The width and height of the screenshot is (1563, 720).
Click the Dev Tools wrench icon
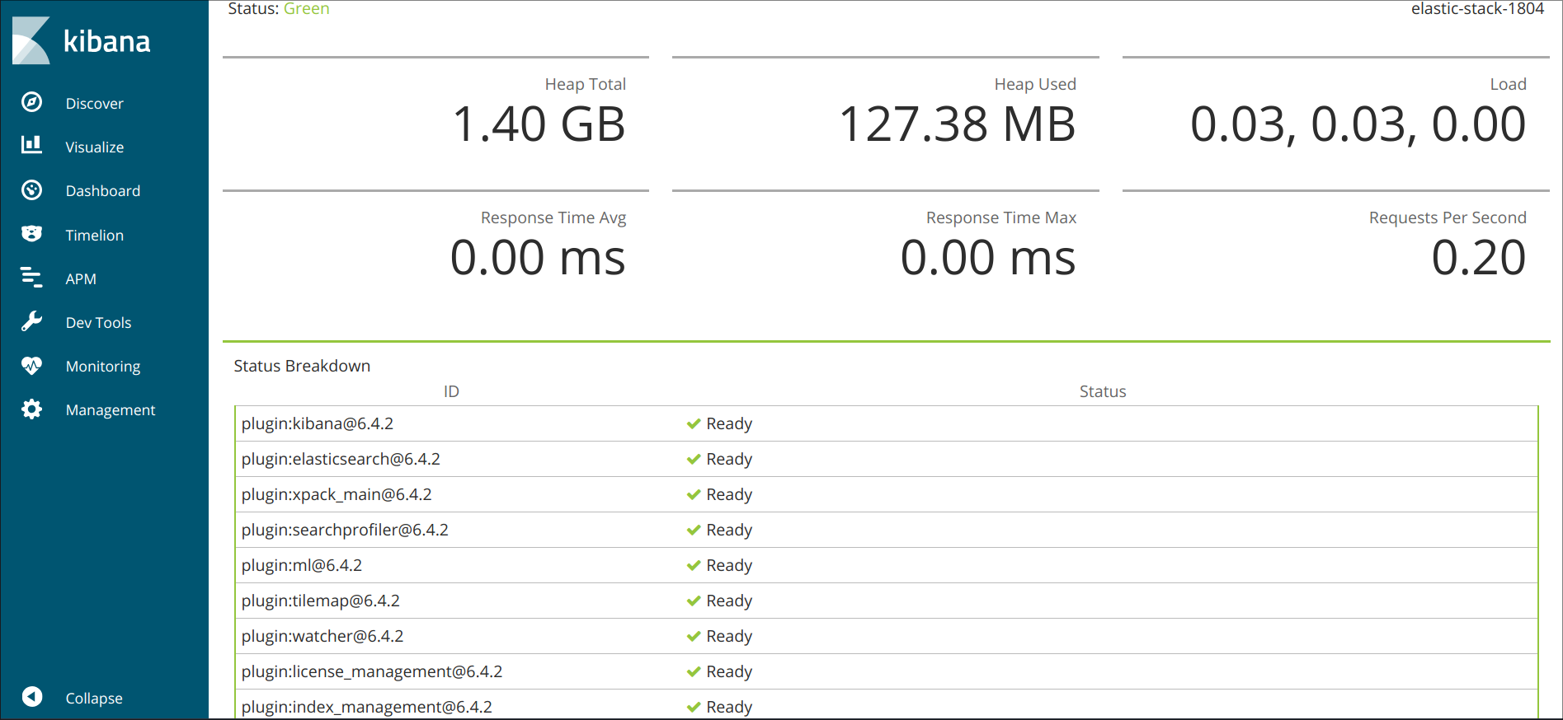point(31,321)
